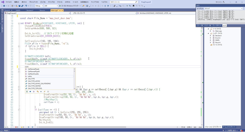Click the Visual Studio logo icon
245x137 pixels.
point(3,2)
